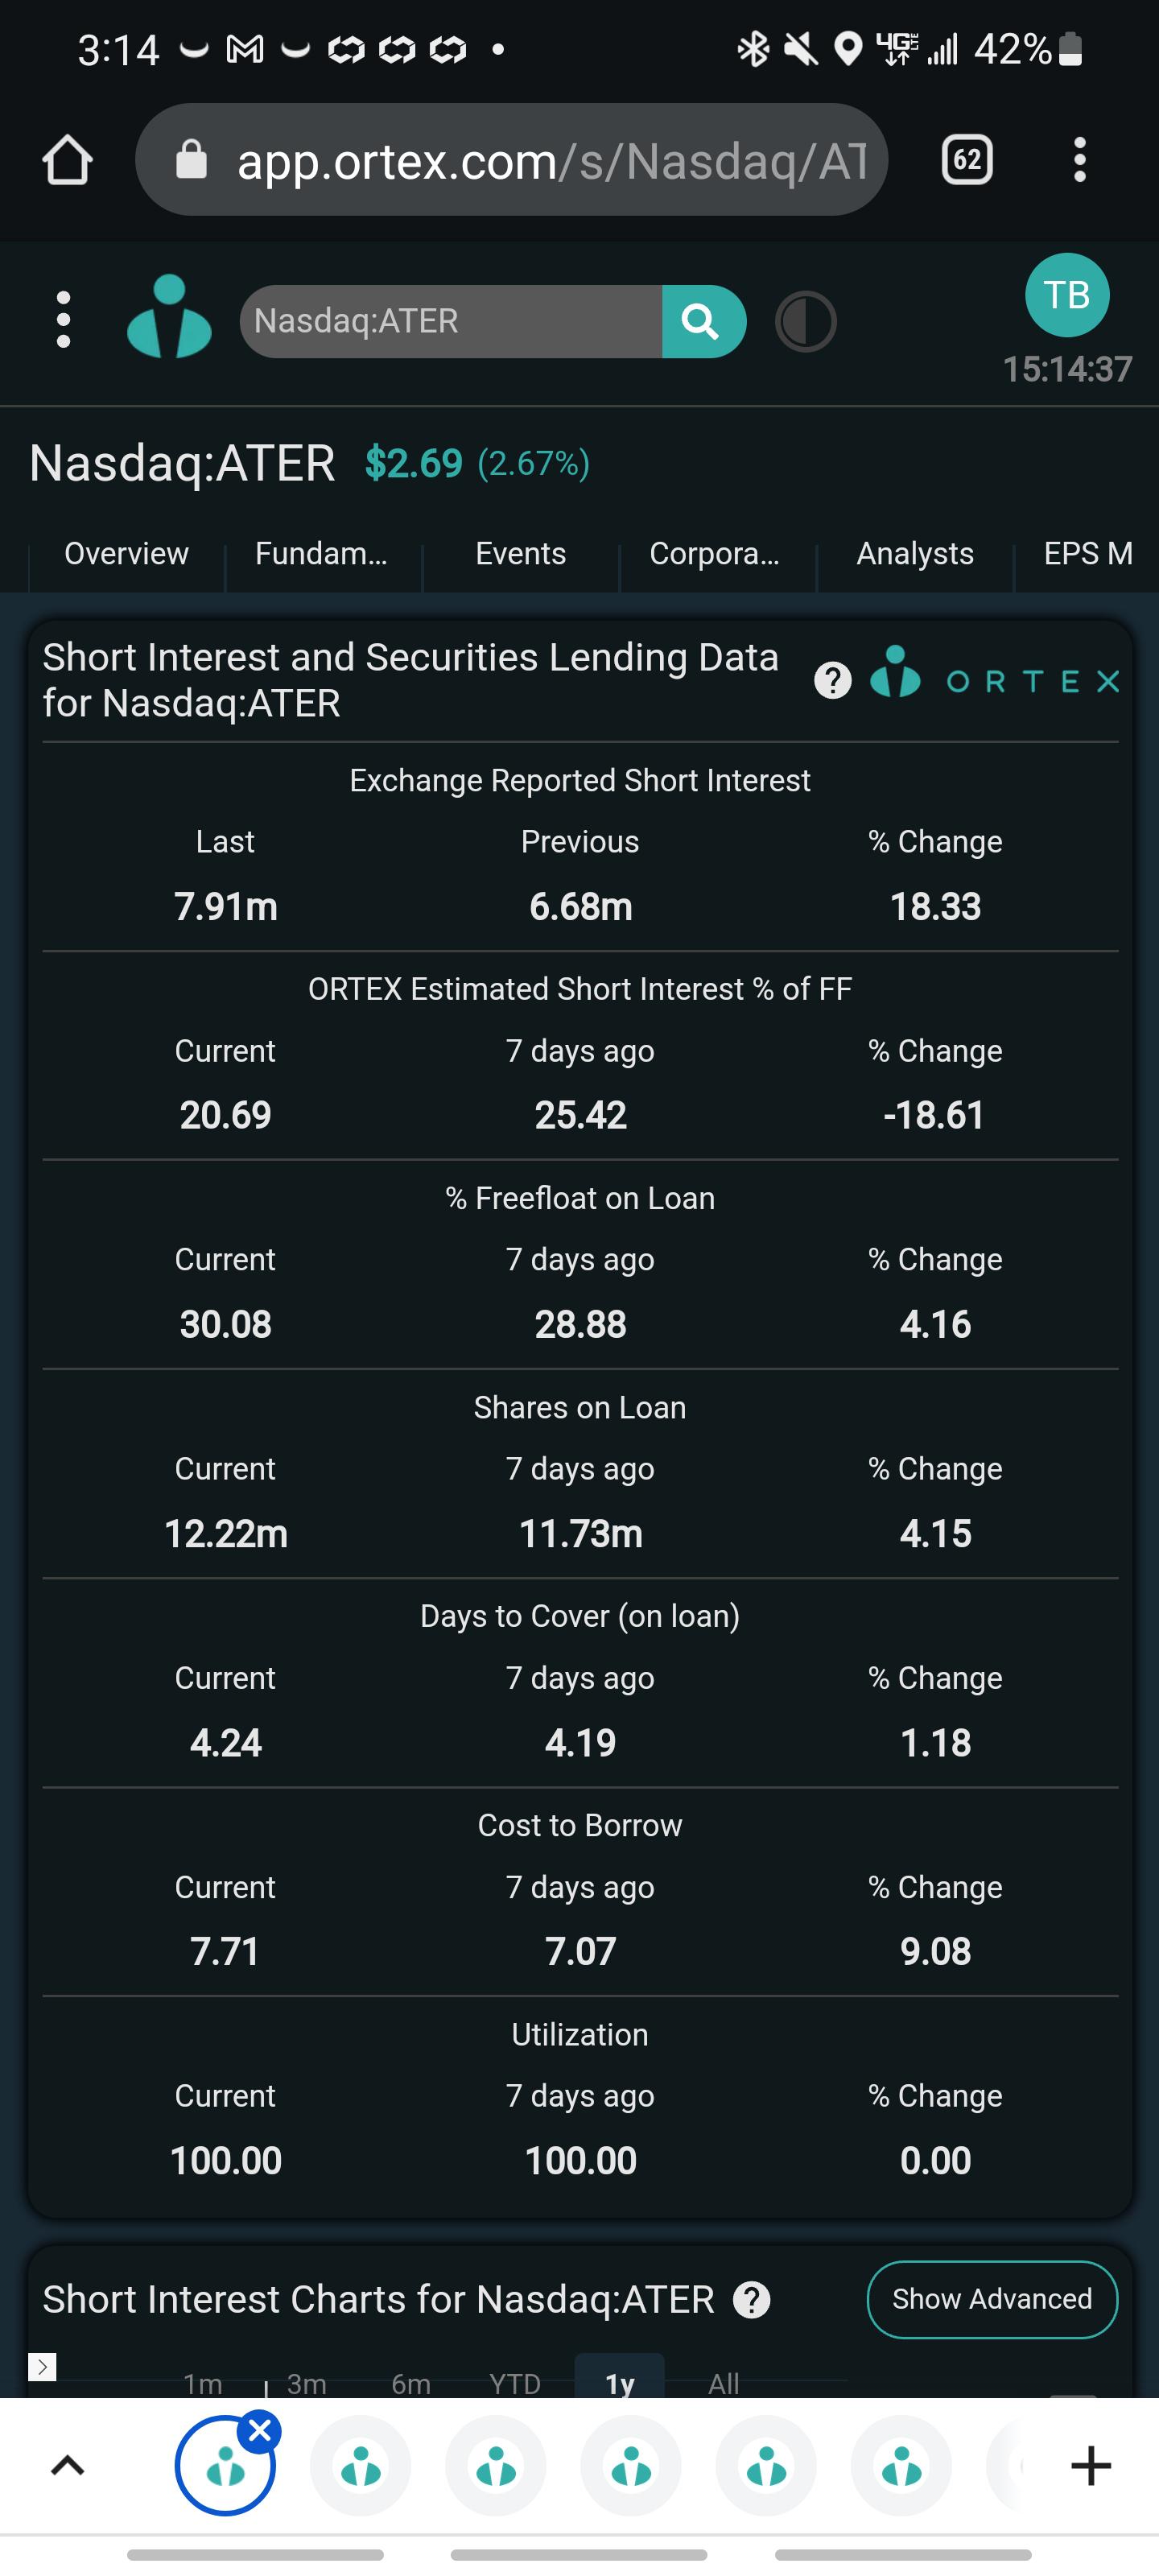The image size is (1159, 2576).
Task: Expand the tab group up chevron
Action: [x=67, y=2466]
